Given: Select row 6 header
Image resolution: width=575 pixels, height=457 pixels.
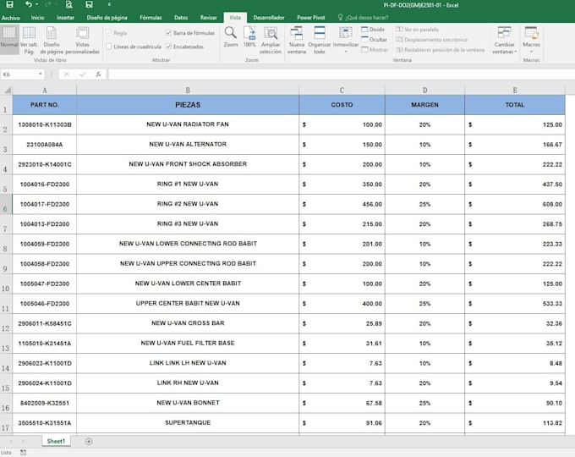Looking at the screenshot, I should (6, 205).
